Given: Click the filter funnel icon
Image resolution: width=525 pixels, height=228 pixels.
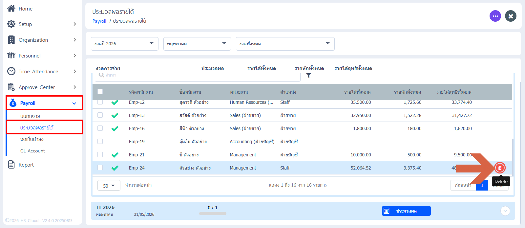Looking at the screenshot, I should (x=308, y=76).
